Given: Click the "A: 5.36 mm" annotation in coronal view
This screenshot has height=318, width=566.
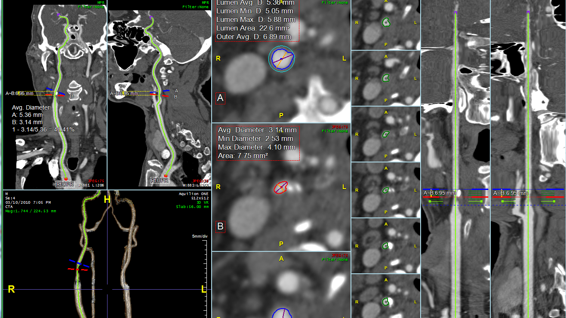Looking at the screenshot, I should 28,115.
